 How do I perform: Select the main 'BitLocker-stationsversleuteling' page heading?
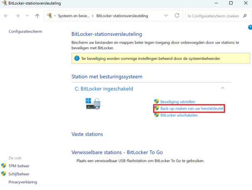click(x=107, y=34)
